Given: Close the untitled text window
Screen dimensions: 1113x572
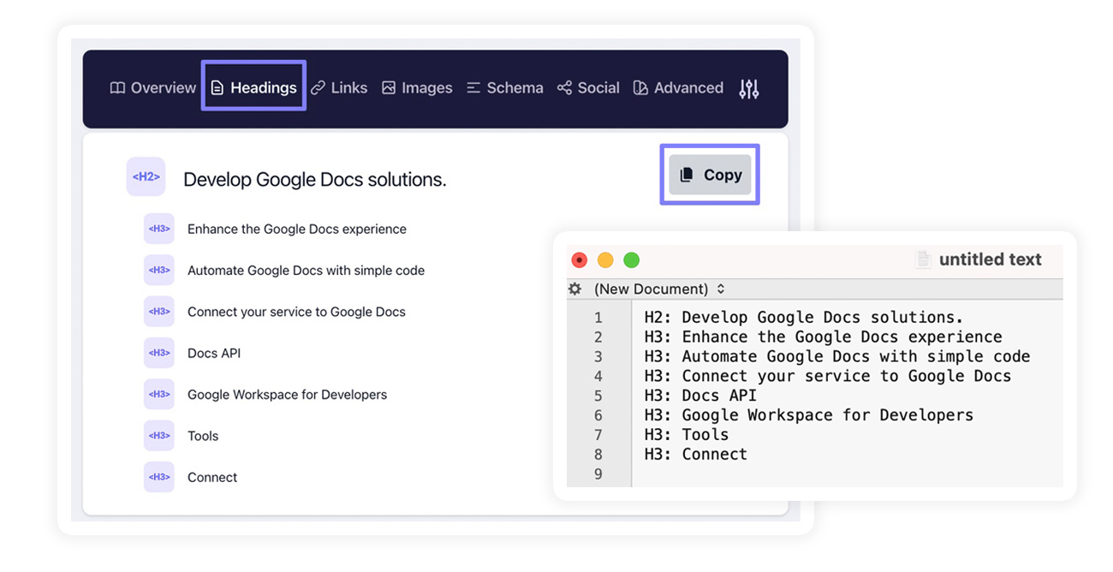Looking at the screenshot, I should coord(580,259).
